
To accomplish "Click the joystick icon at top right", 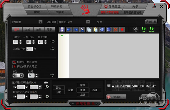I will click(154, 6).
